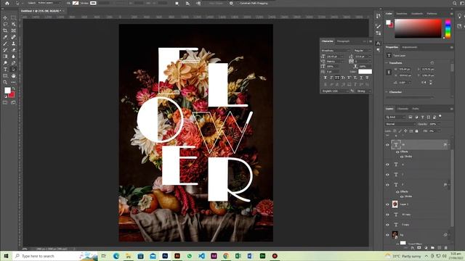Open Illustrator from the taskbar
This screenshot has width=465, height=261.
pyautogui.click(x=177, y=256)
